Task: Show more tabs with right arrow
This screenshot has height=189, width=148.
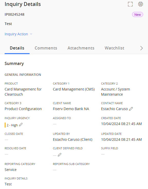Action: pyautogui.click(x=142, y=48)
